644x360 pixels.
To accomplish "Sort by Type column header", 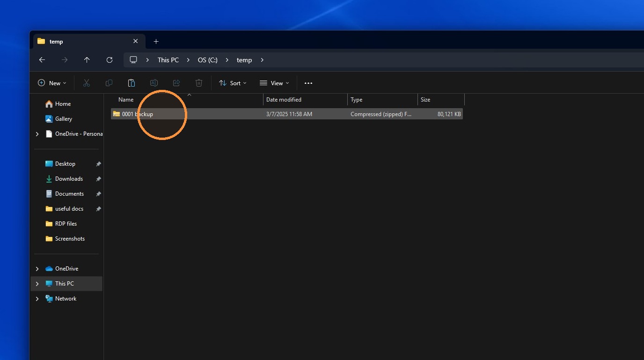I will (383, 100).
